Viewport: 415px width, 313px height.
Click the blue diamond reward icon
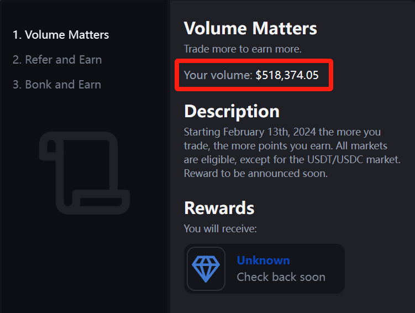click(206, 269)
